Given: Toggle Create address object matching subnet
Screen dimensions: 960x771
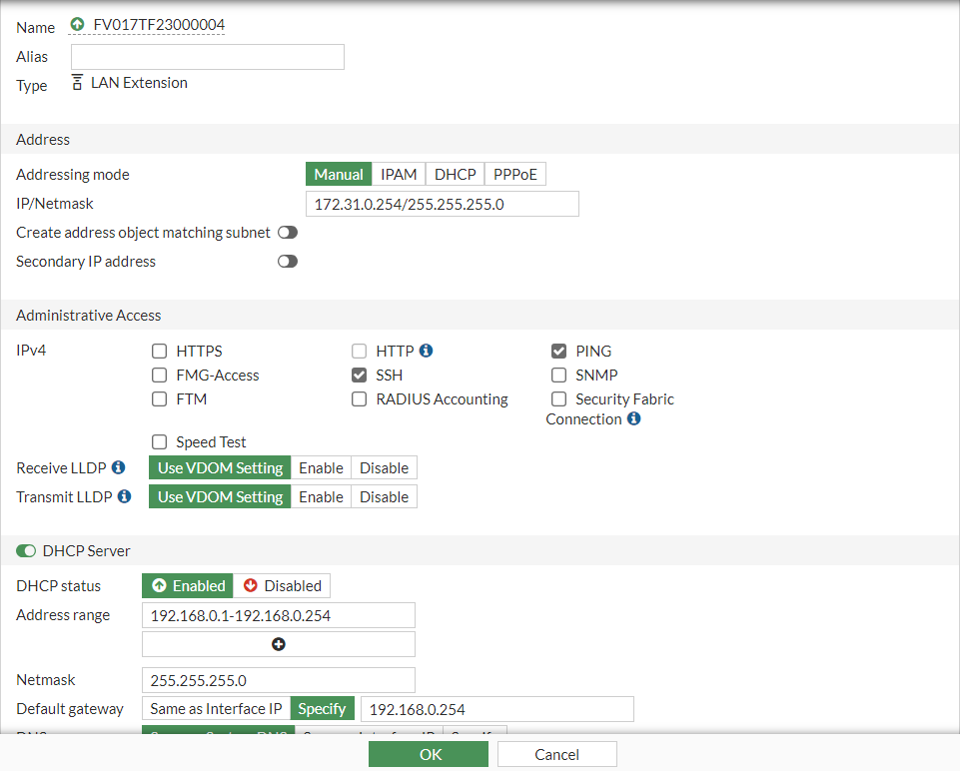Looking at the screenshot, I should click(288, 233).
